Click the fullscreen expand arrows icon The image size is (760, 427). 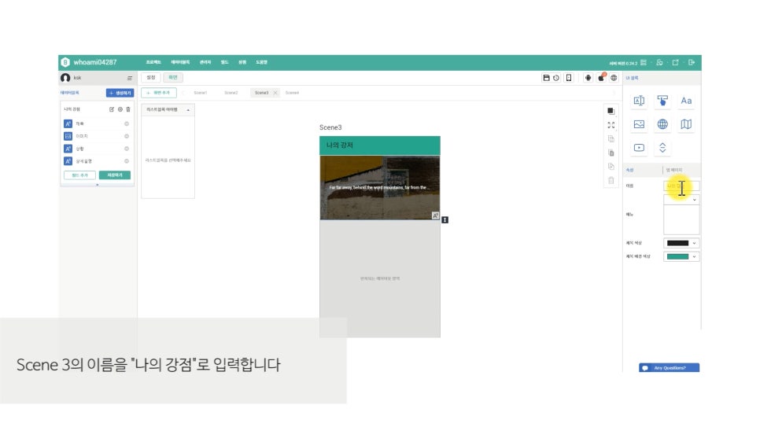611,125
